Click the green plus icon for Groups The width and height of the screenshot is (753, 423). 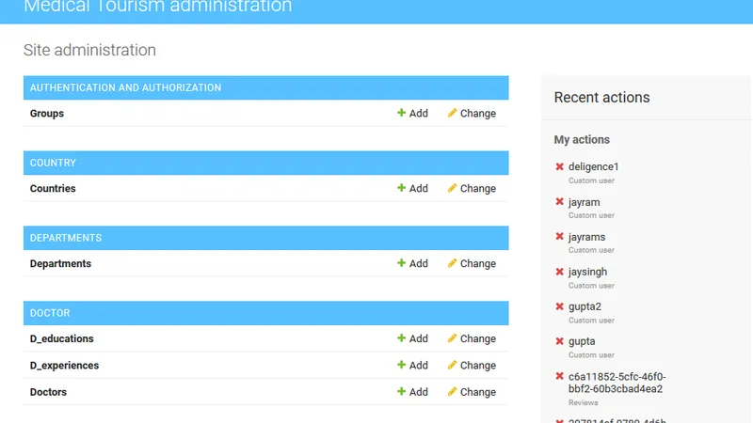click(402, 113)
